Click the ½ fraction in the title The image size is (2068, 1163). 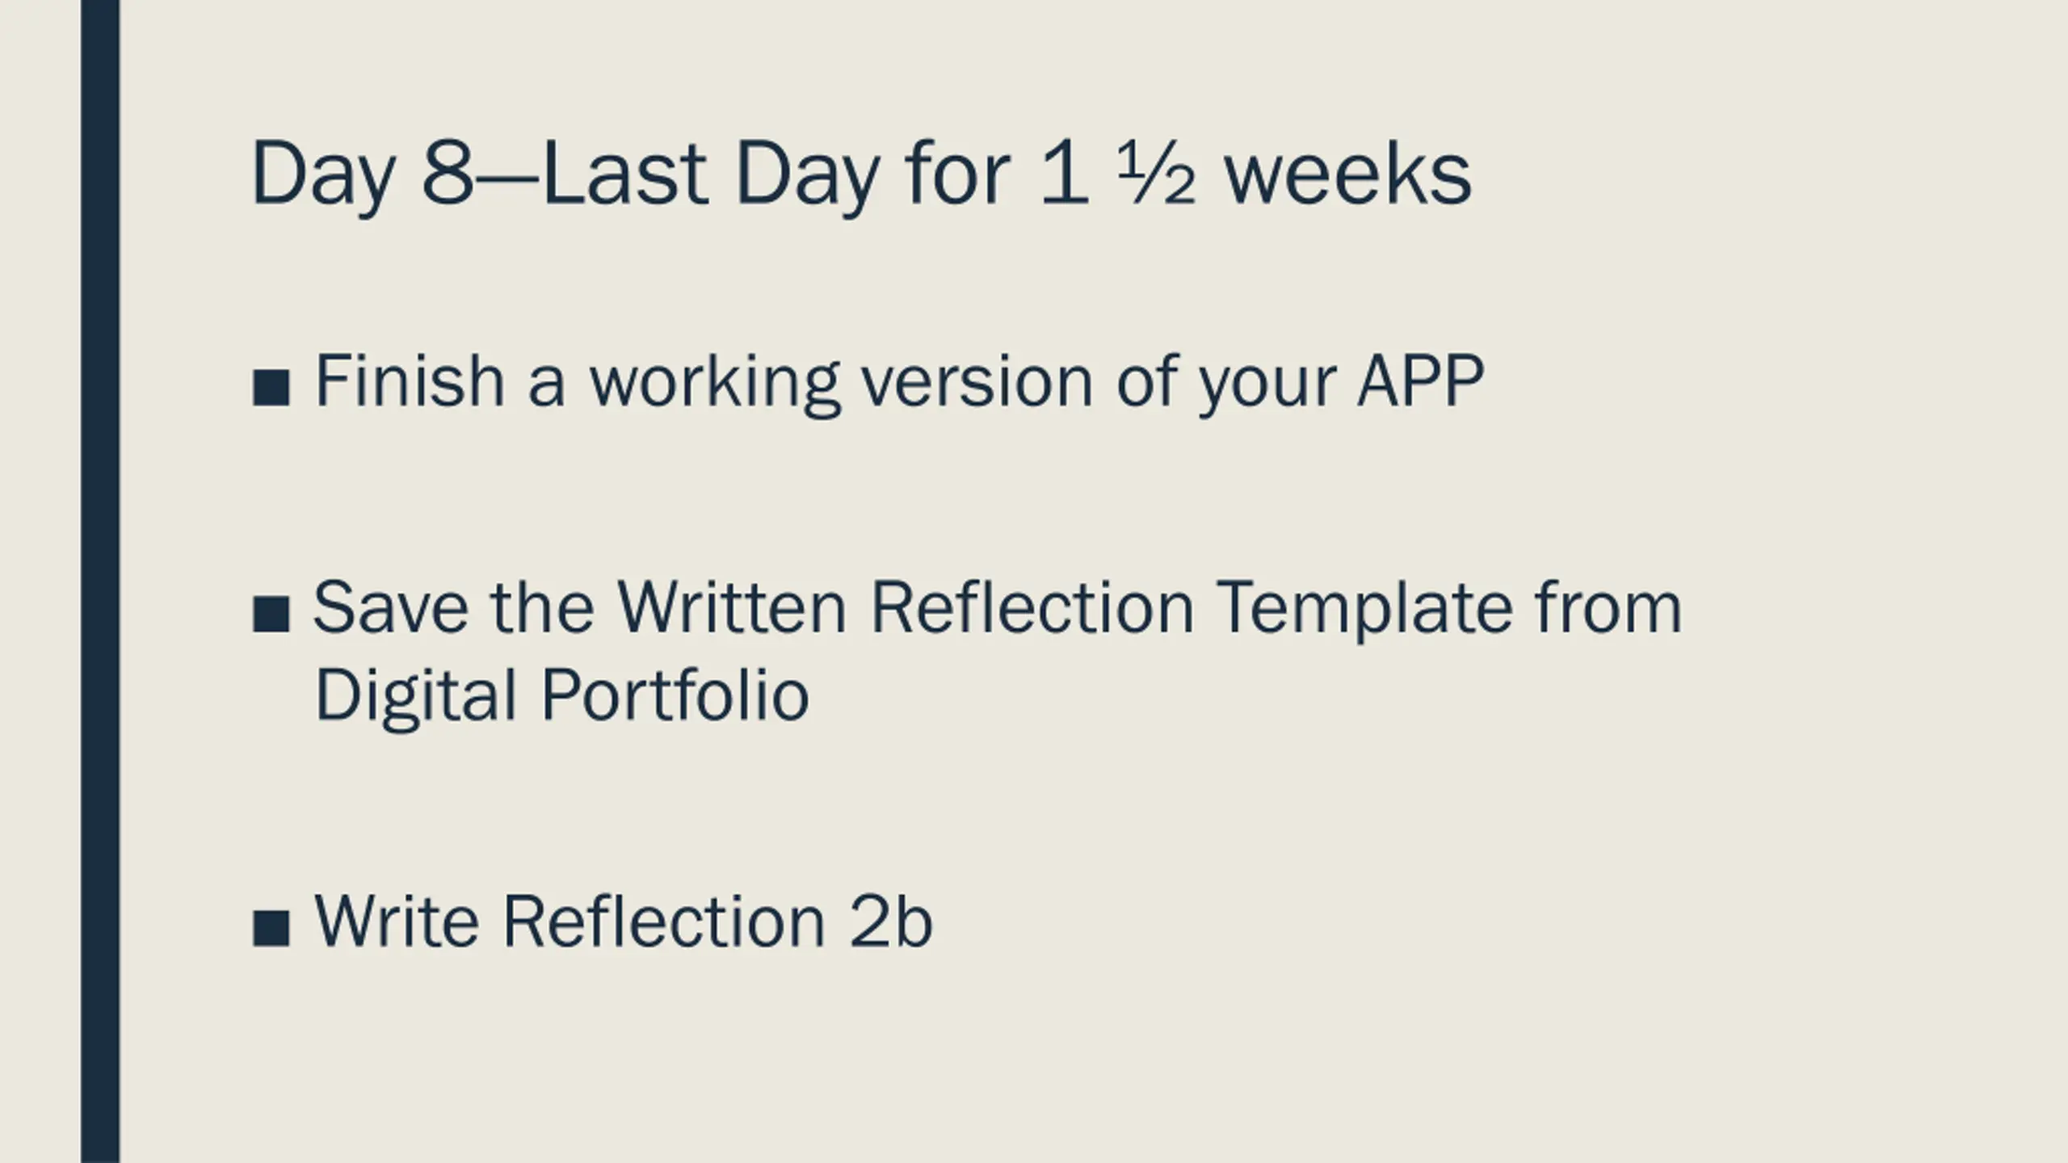(x=1156, y=174)
